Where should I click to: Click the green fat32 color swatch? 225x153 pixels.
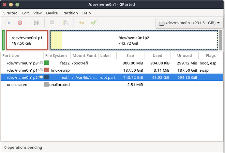pos(46,63)
